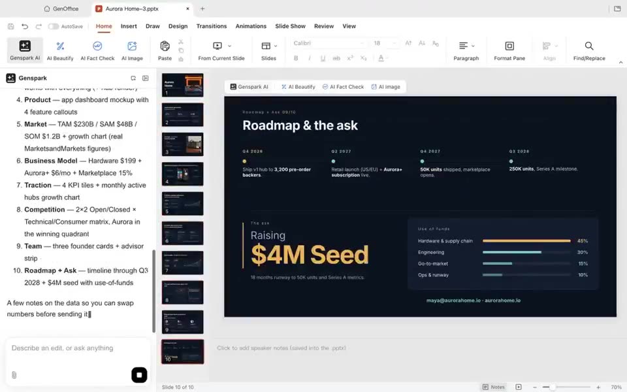Open the View ribbon tab
Image resolution: width=627 pixels, height=392 pixels.
pos(349,26)
